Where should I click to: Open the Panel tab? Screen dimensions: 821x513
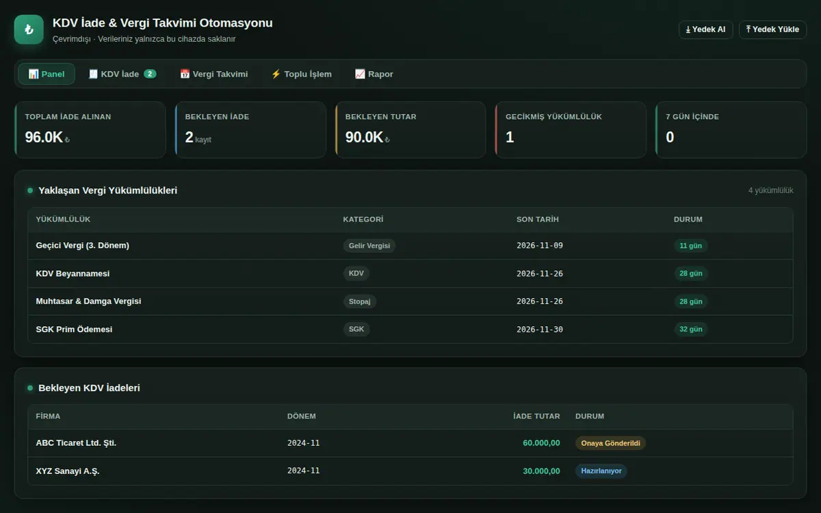pyautogui.click(x=47, y=74)
